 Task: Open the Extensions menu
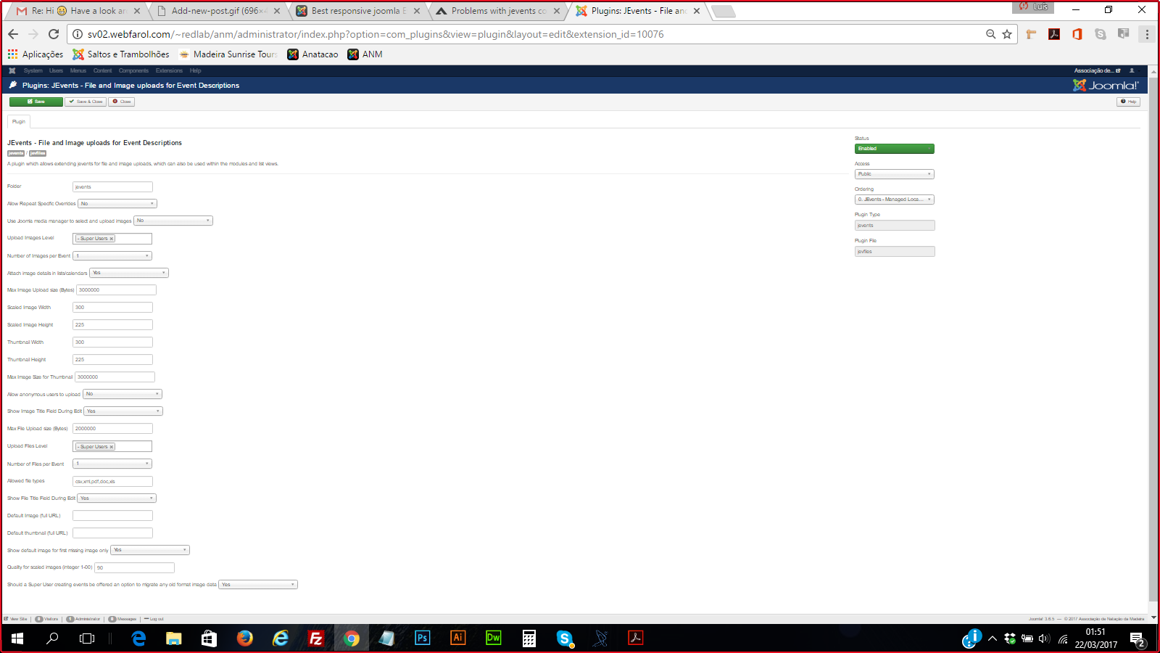coord(169,71)
